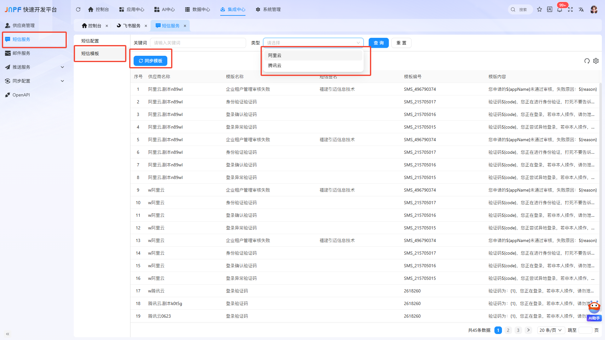The image size is (605, 340).
Task: Switch to AI中心 top navigation
Action: coord(164,9)
